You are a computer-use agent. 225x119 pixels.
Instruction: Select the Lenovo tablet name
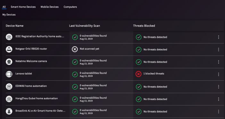click(x=24, y=74)
